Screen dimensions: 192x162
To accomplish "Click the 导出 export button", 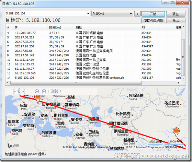I will pos(176,21).
